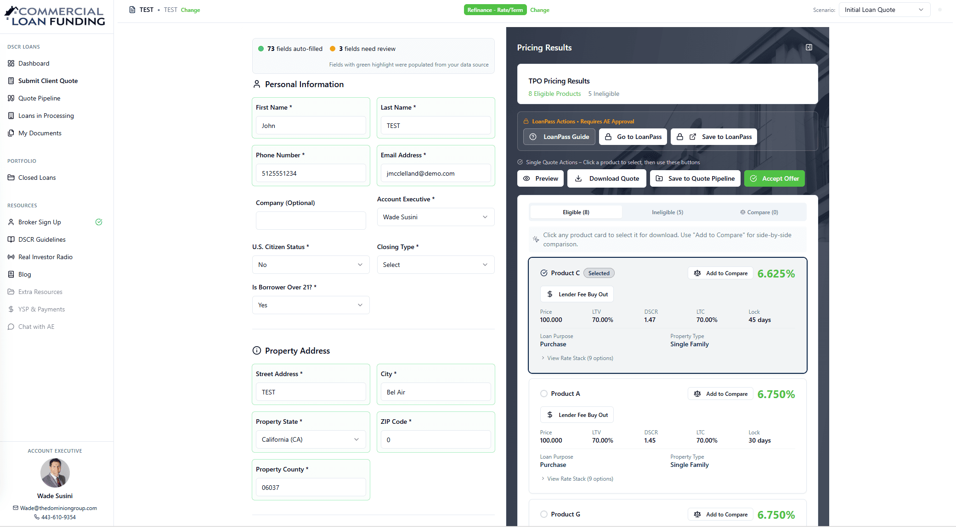This screenshot has height=527, width=956.
Task: Click the external link icon on Save to LoanPass
Action: 693,137
